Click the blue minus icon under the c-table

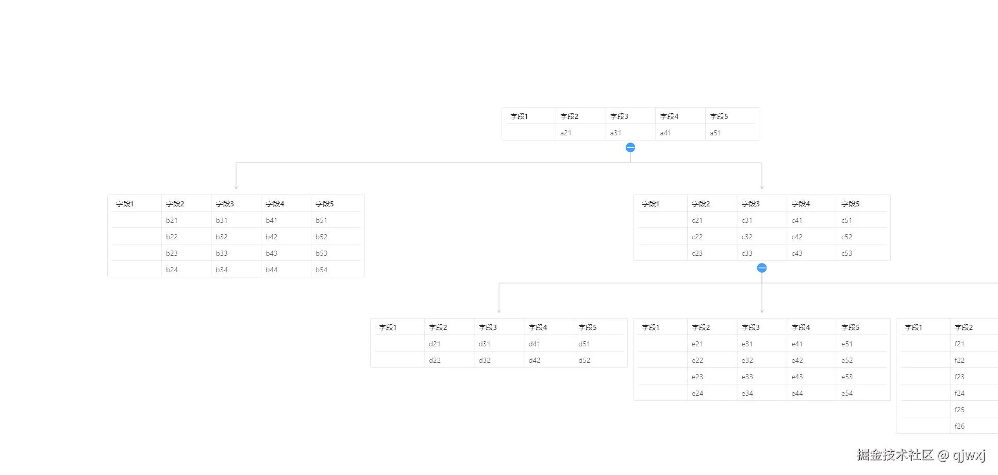pos(762,268)
